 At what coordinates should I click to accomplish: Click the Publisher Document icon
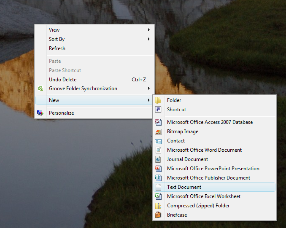158,178
